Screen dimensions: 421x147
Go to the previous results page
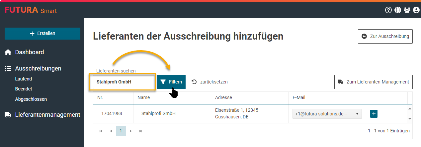[111, 131]
